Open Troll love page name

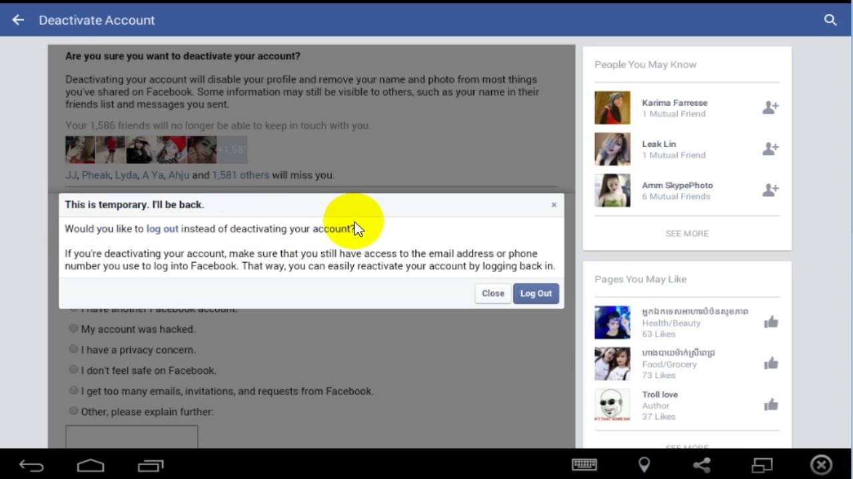pos(660,395)
